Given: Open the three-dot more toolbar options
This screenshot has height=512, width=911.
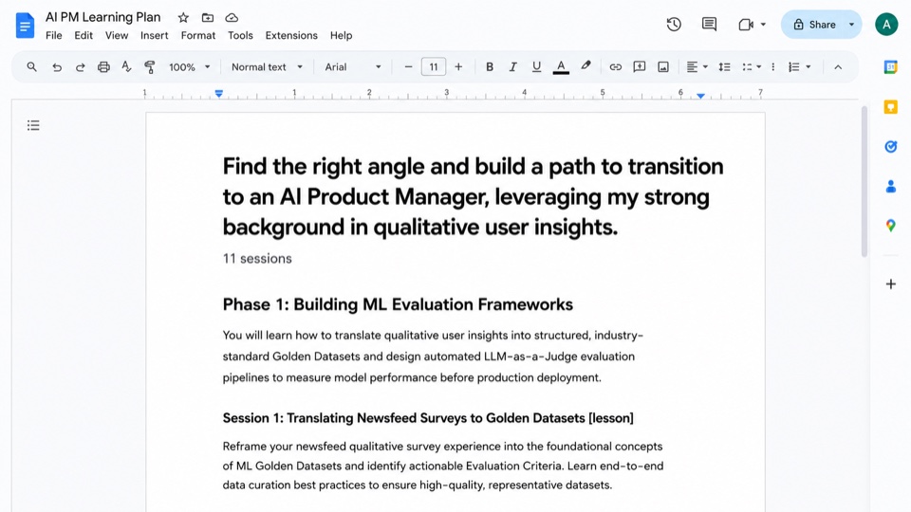Looking at the screenshot, I should [x=772, y=66].
